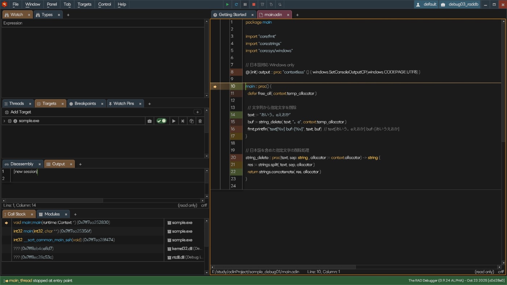Screen dimensions: 507x285
Task: Close the main.odin tab
Action: click(x=288, y=15)
